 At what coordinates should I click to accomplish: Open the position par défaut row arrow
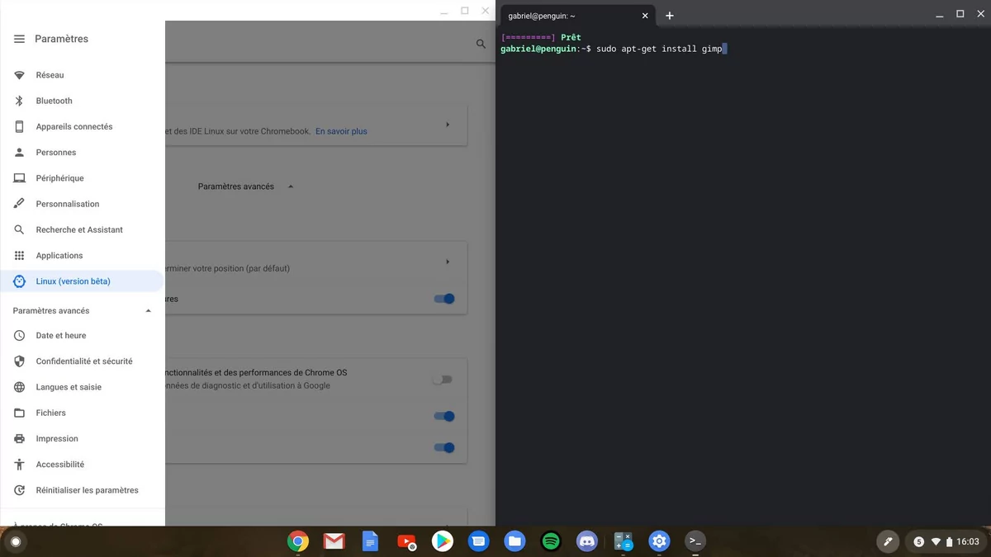[x=448, y=262]
